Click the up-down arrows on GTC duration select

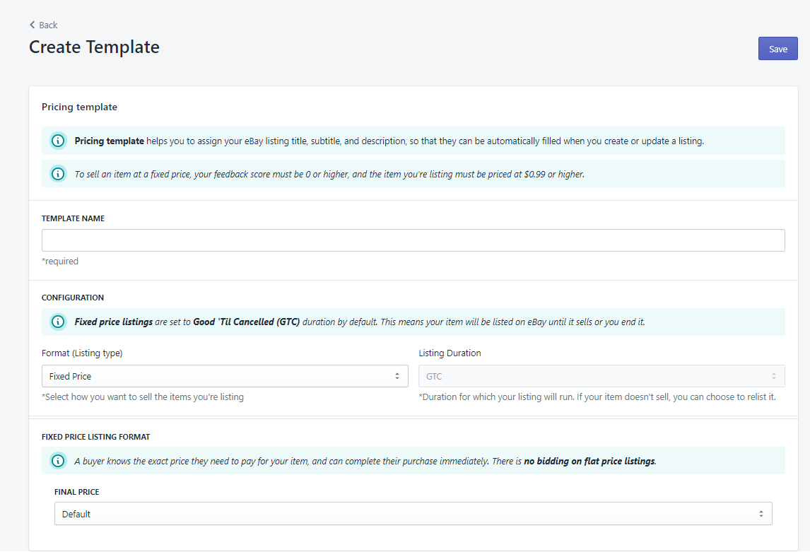(x=774, y=376)
